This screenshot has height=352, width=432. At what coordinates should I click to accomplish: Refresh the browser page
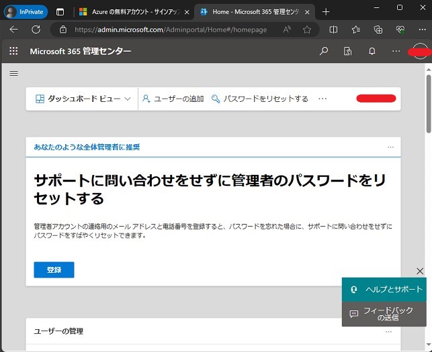[36, 29]
